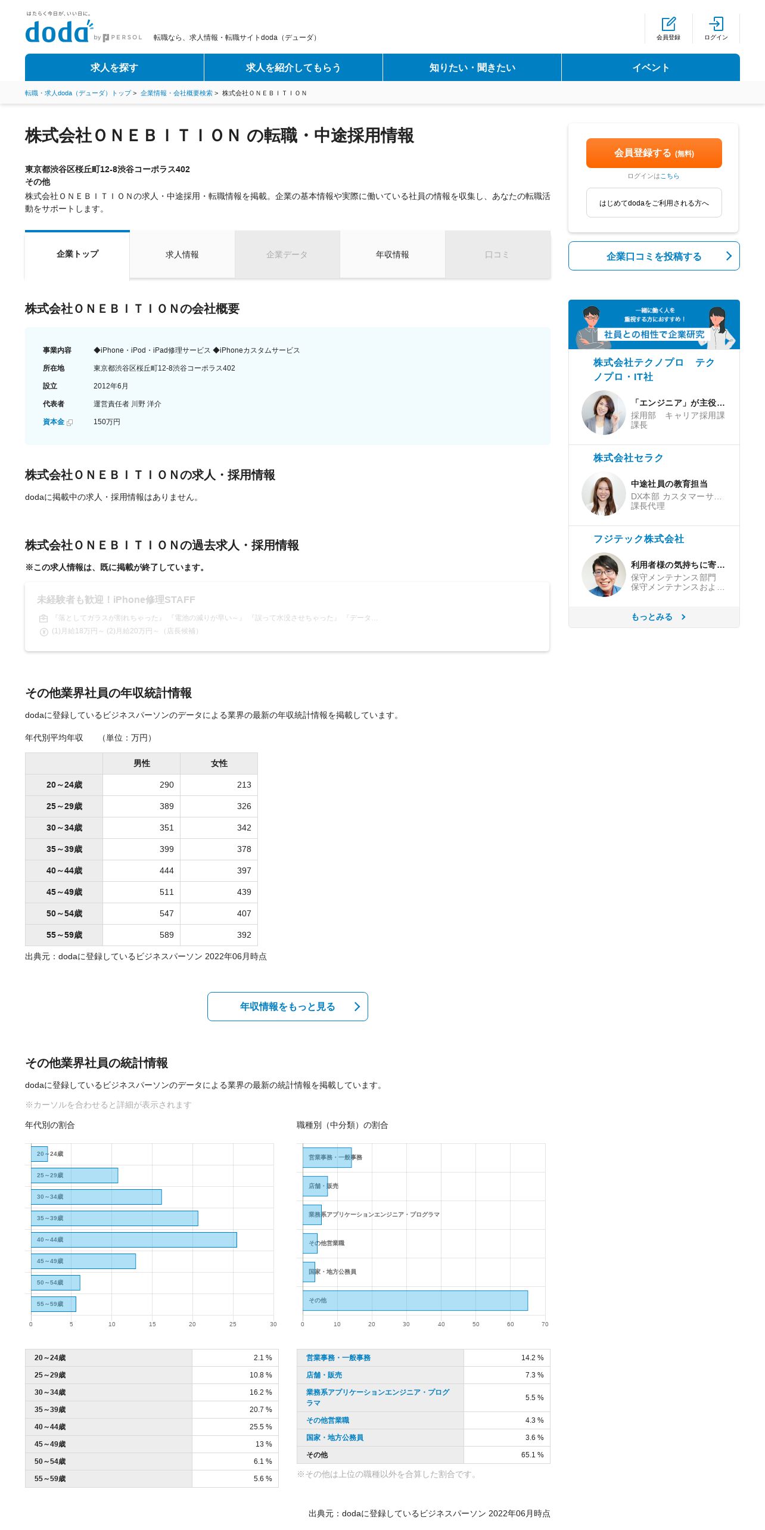The image size is (765, 1530).
Task: Click 利用者様の気持ちに寄… employee title
Action: tap(678, 565)
